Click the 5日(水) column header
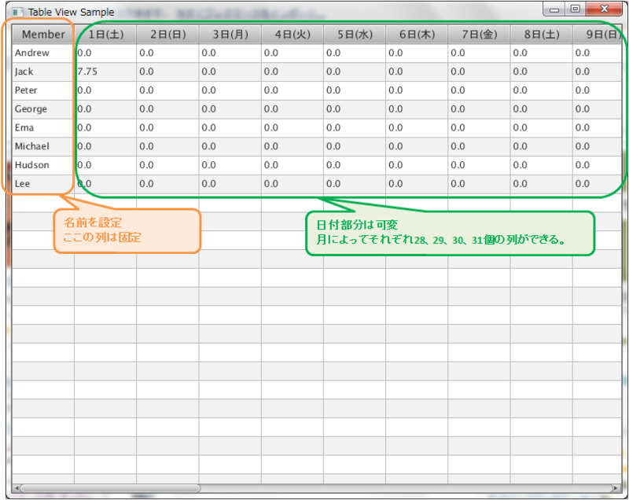 click(x=355, y=35)
